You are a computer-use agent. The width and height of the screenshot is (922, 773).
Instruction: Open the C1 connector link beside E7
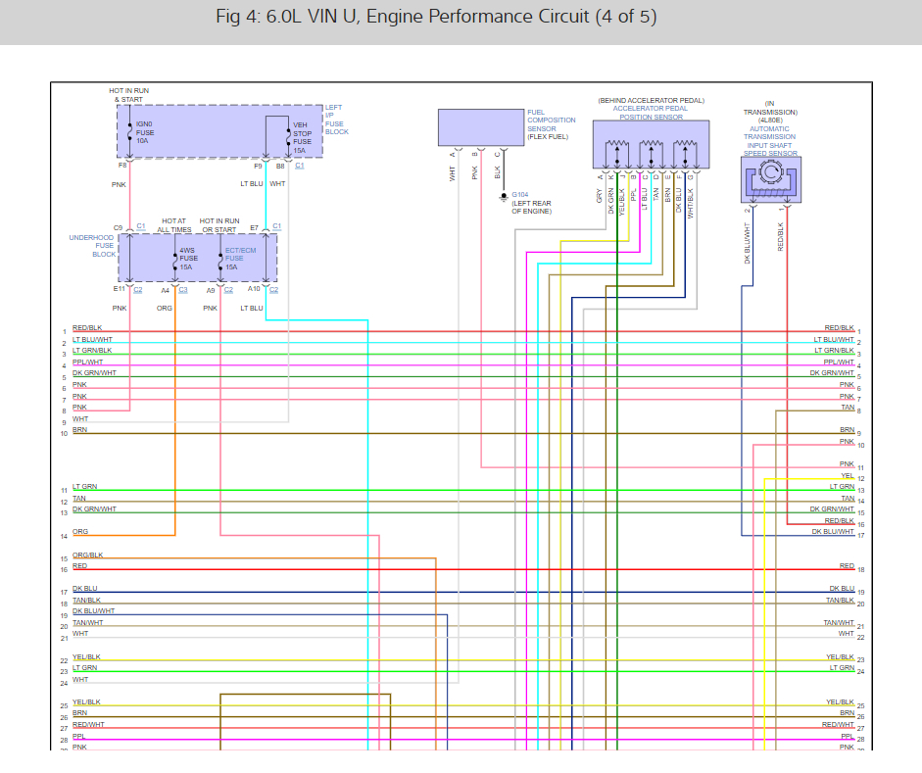click(x=277, y=226)
